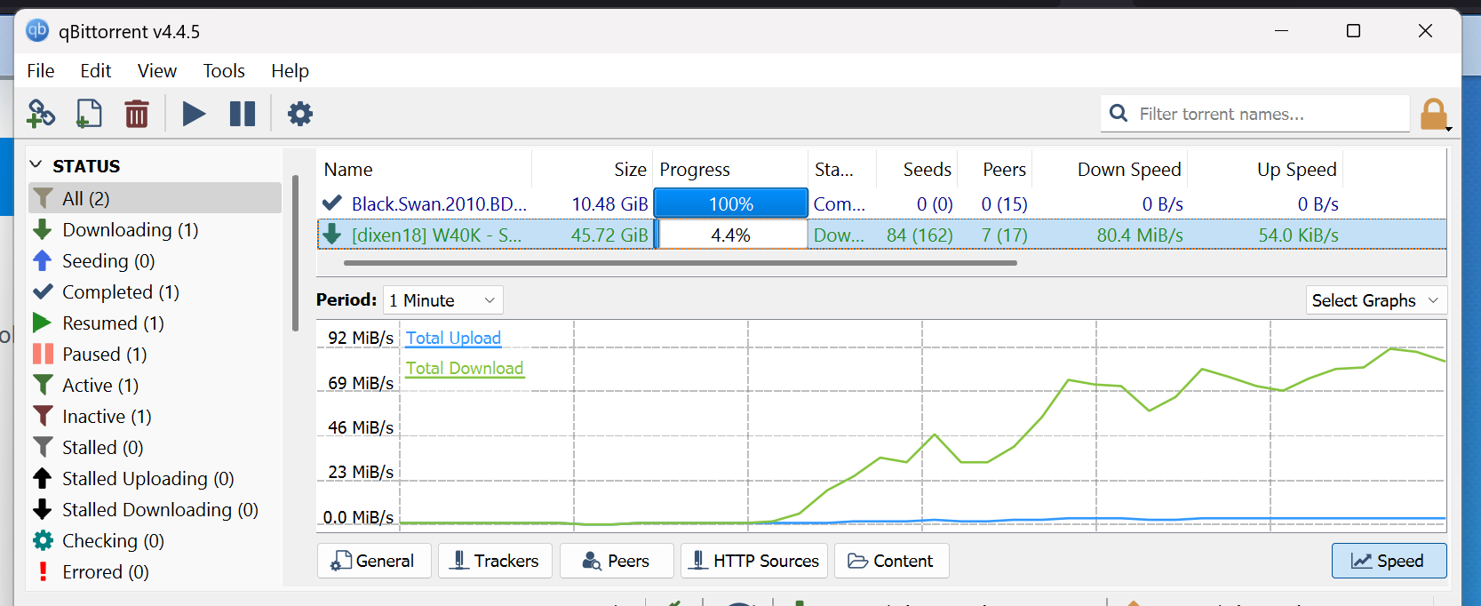Click the download arrow icon of dixen18 torrent
This screenshot has width=1481, height=606.
(332, 235)
